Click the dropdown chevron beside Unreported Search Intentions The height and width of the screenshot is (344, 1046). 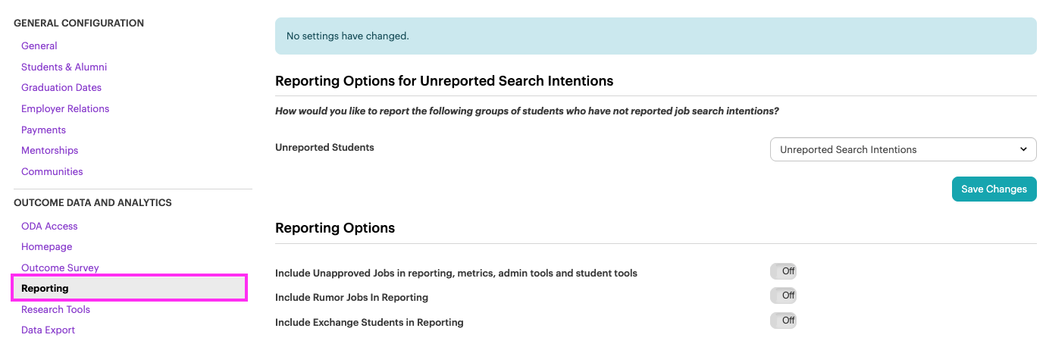[1023, 149]
